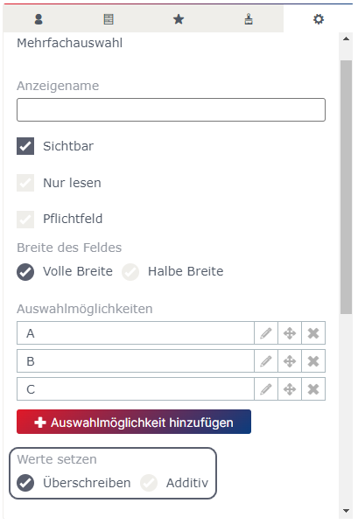Screen dimensions: 358x524
Task: Click Auswahlmöglichkeit hinzufügen button
Action: click(x=134, y=422)
